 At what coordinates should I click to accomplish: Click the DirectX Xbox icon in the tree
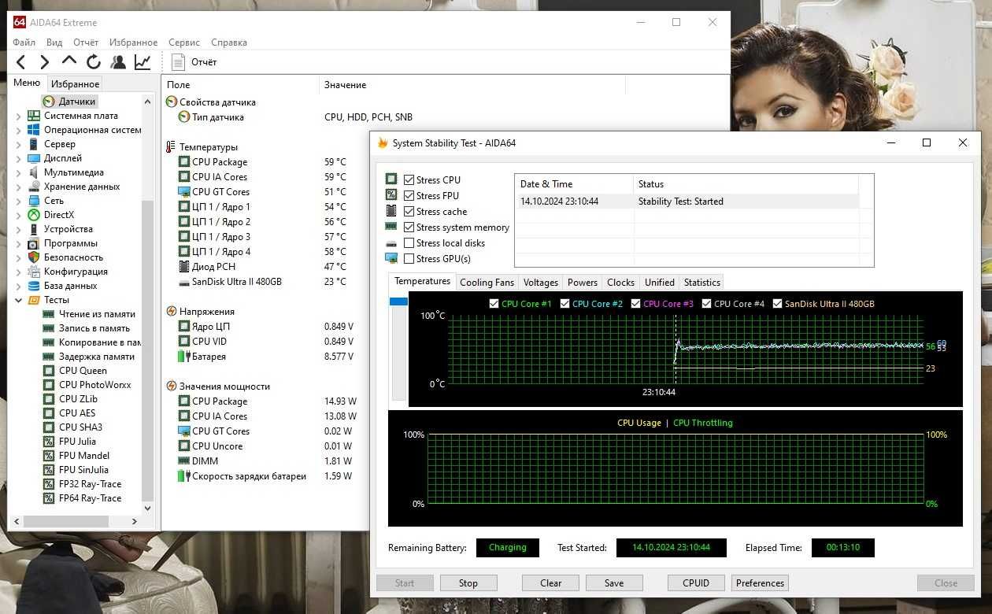[x=34, y=215]
